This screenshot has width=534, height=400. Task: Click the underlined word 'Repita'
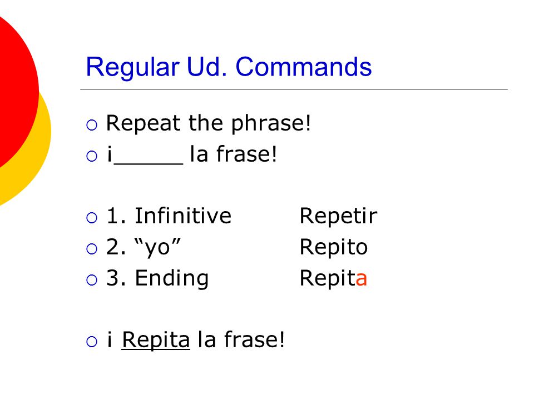pos(156,340)
